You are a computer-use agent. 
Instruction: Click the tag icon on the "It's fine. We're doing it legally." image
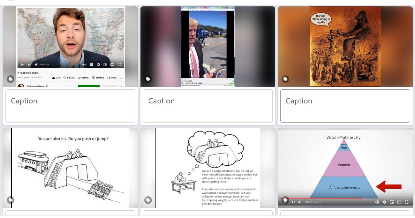285,79
